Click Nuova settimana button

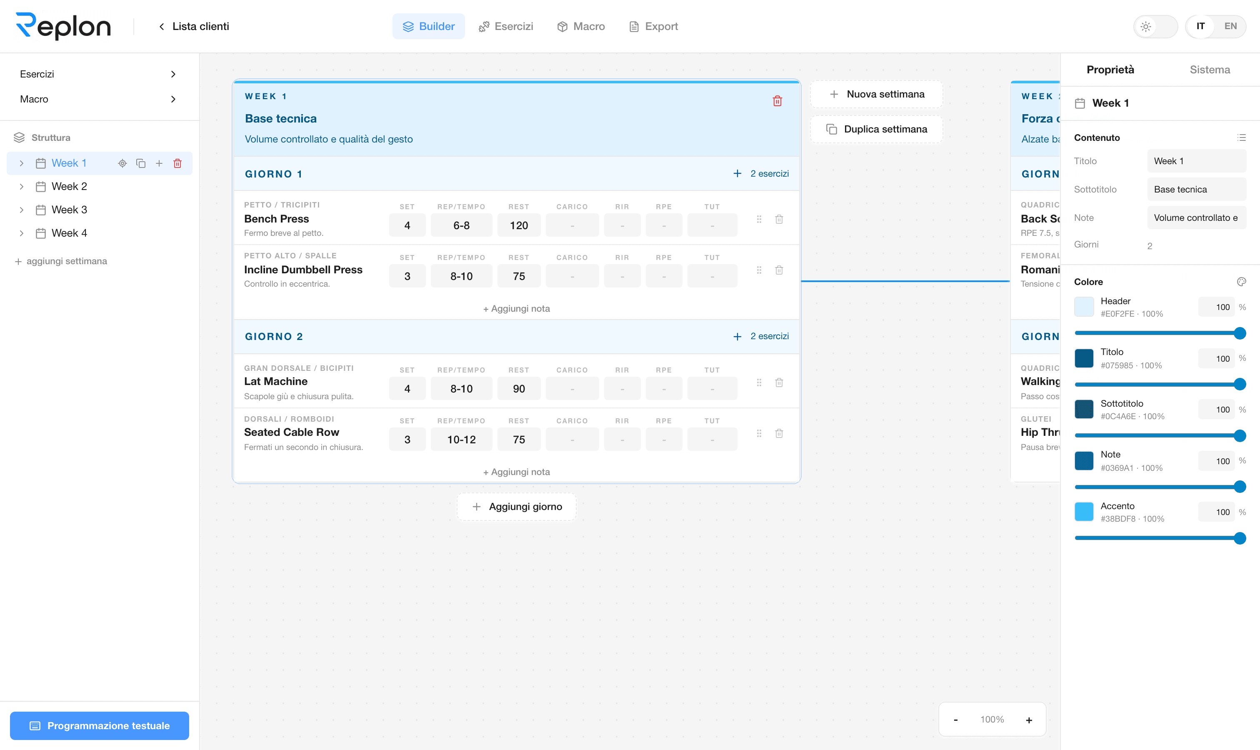pyautogui.click(x=876, y=94)
